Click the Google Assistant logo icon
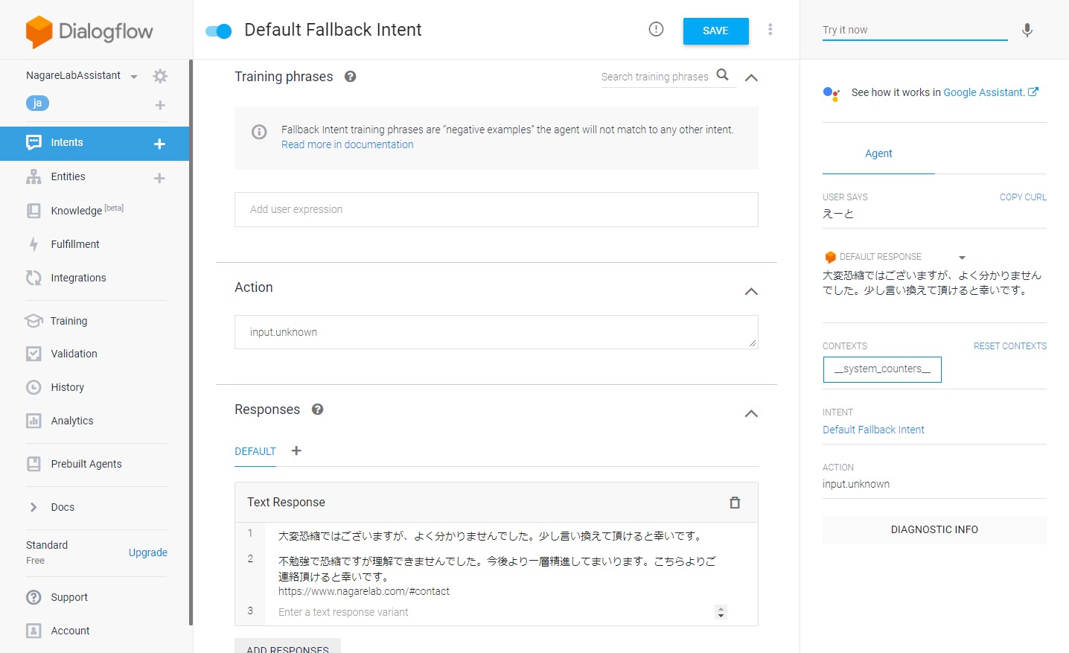 pos(832,93)
